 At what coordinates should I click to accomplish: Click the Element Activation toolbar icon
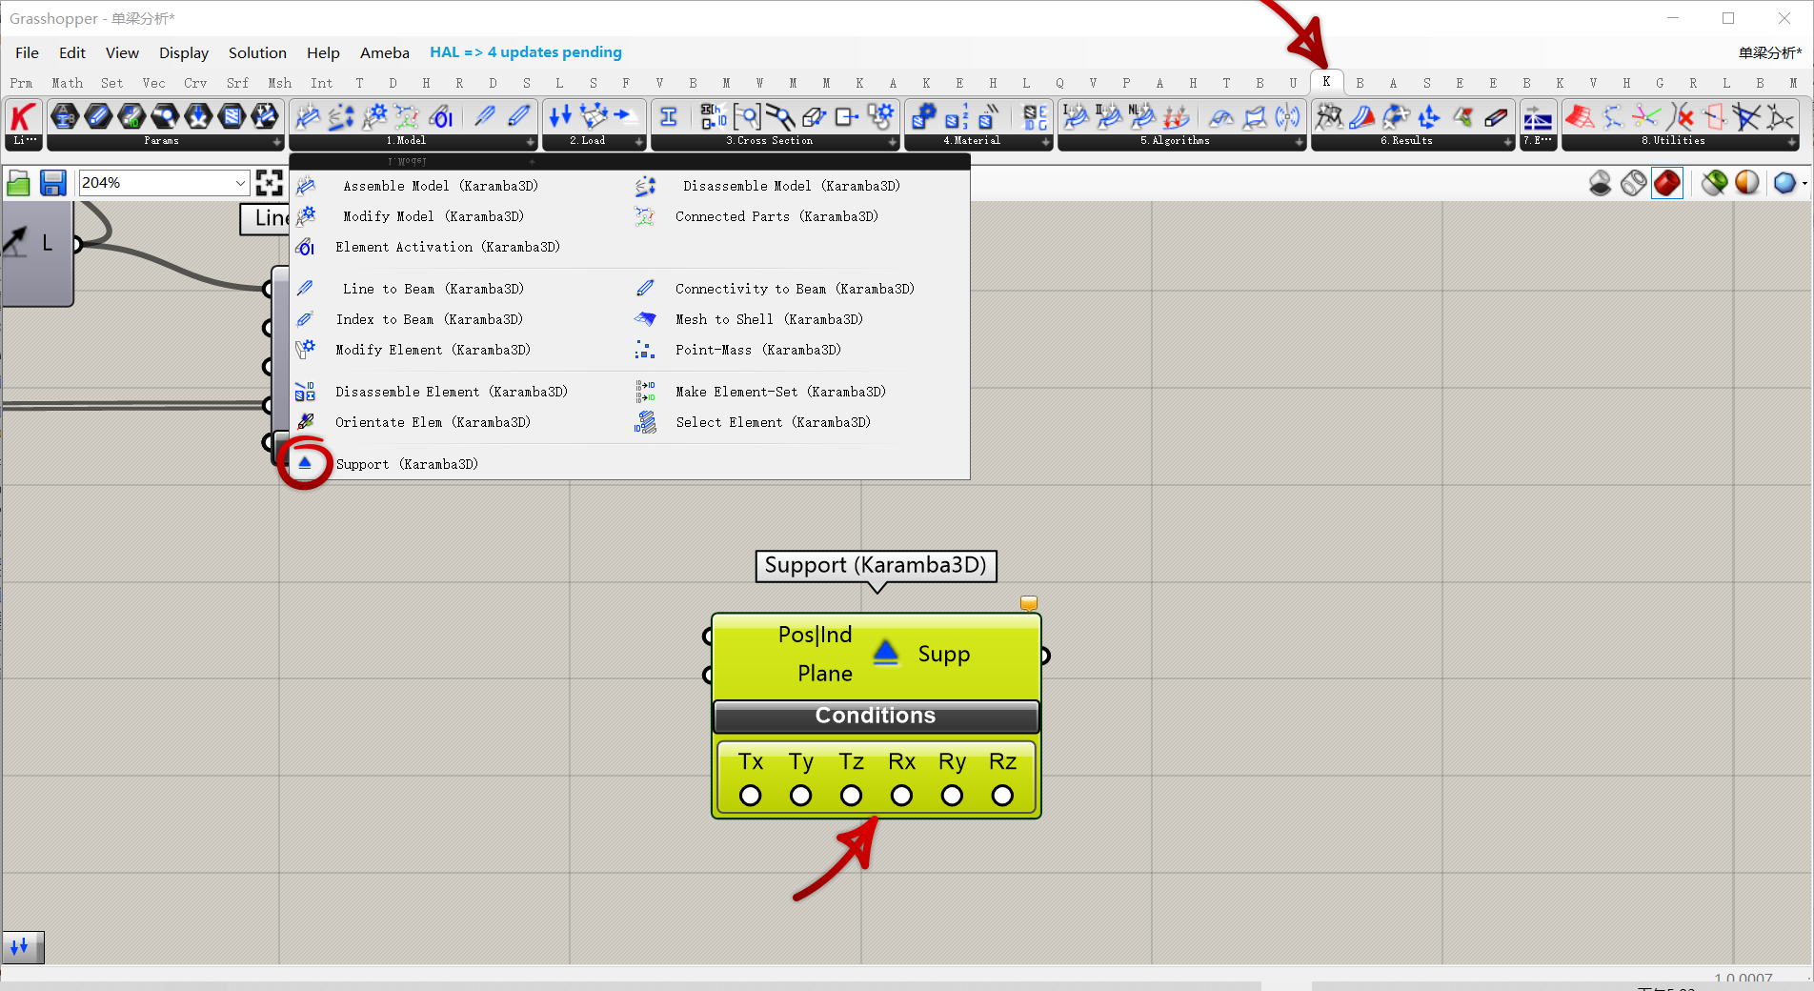tap(441, 117)
